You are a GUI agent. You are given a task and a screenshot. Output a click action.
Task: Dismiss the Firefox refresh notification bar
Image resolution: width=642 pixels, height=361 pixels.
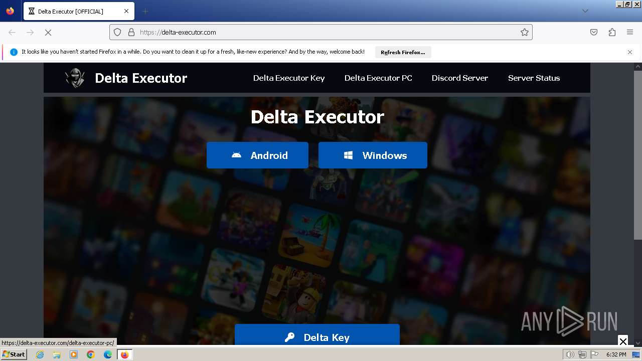tap(630, 52)
